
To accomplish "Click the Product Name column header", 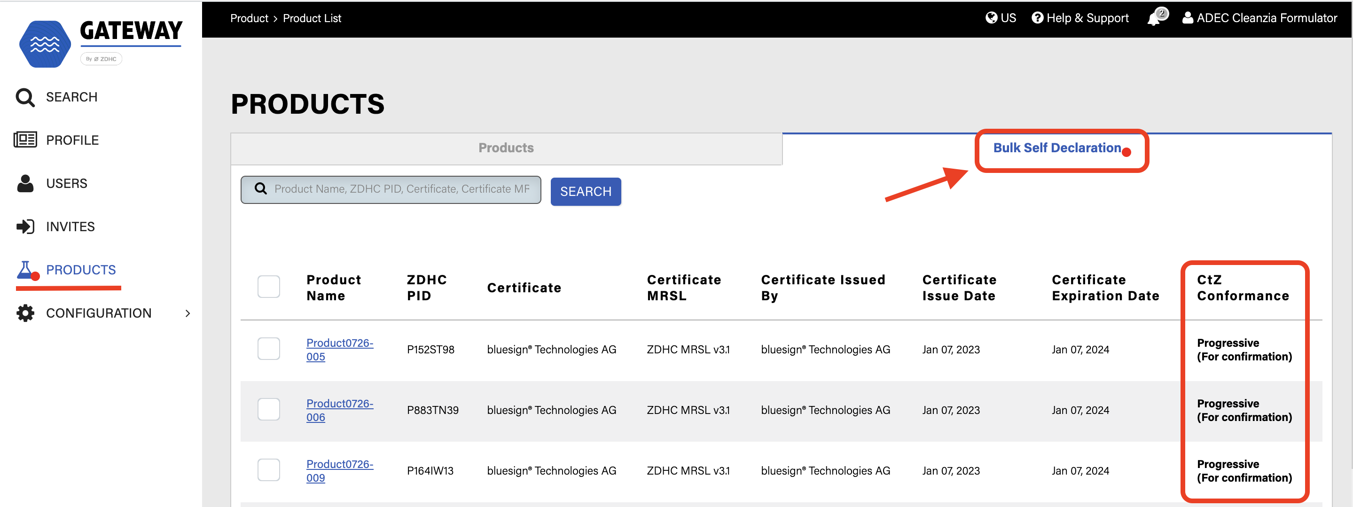I will [x=334, y=288].
